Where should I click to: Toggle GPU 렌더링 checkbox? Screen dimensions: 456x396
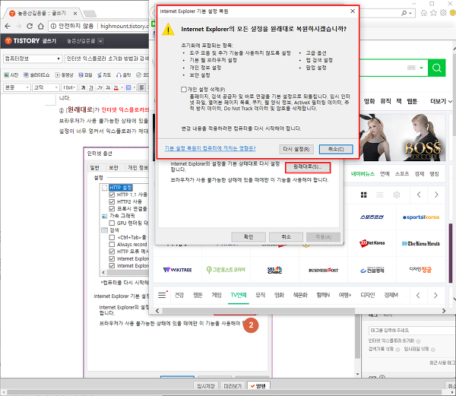(112, 223)
